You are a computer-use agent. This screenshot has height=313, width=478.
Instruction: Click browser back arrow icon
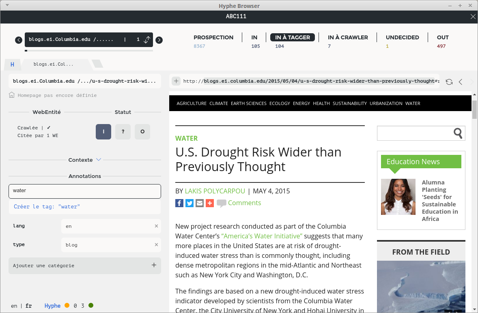[461, 81]
